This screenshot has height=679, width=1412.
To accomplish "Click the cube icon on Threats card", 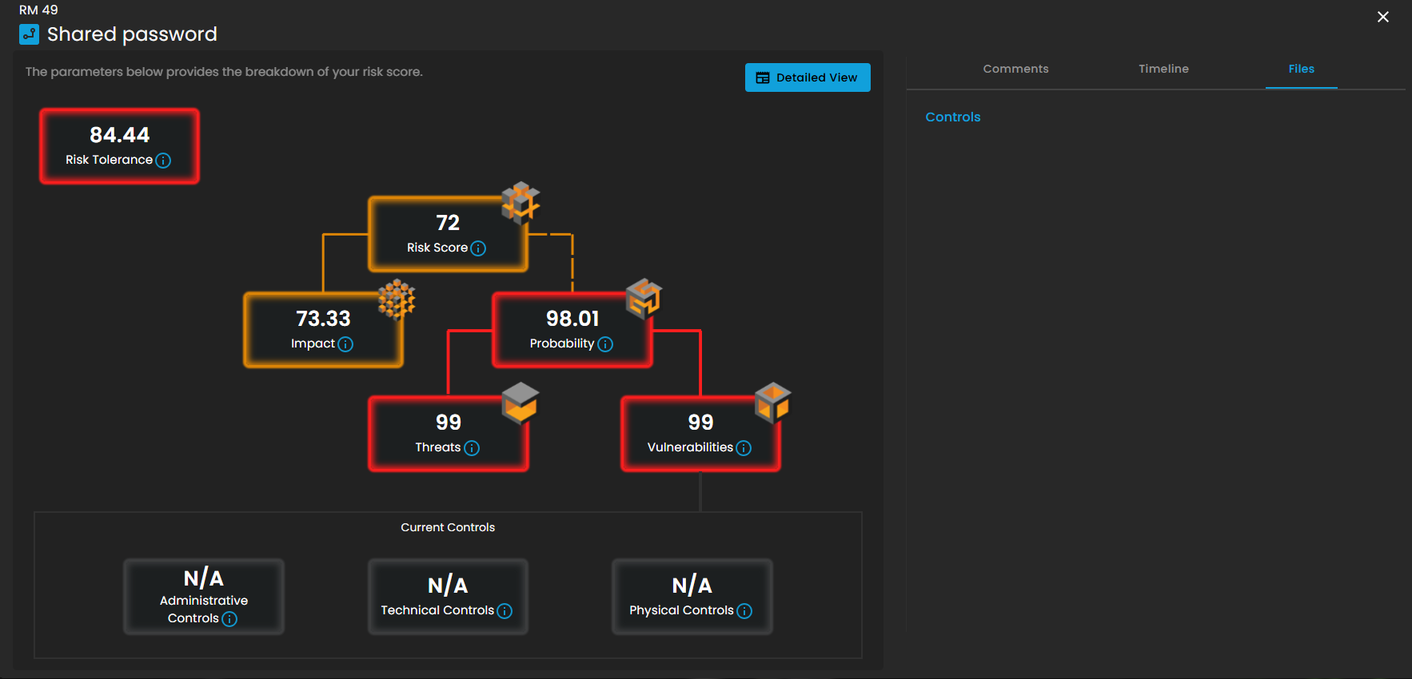I will 520,402.
